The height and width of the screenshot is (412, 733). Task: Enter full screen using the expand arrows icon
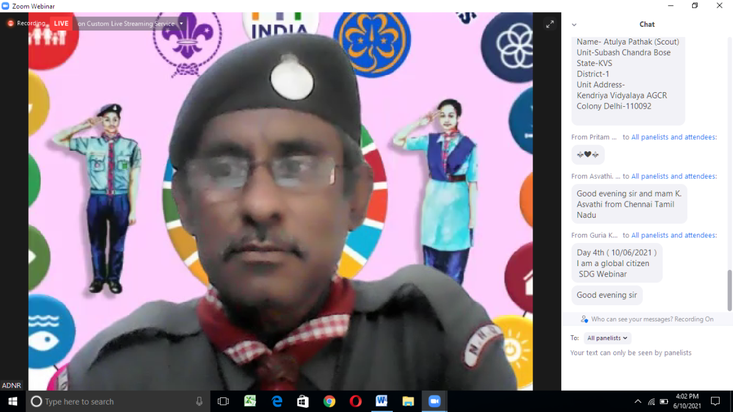(550, 24)
